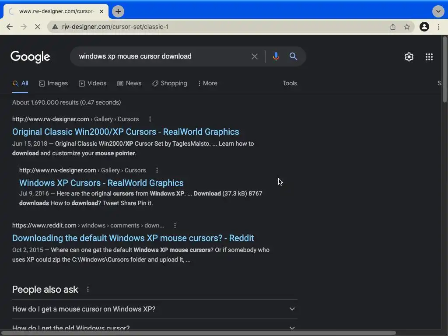Open options menu beside Windows XP Cursors result
The height and width of the screenshot is (336, 448).
(x=157, y=170)
